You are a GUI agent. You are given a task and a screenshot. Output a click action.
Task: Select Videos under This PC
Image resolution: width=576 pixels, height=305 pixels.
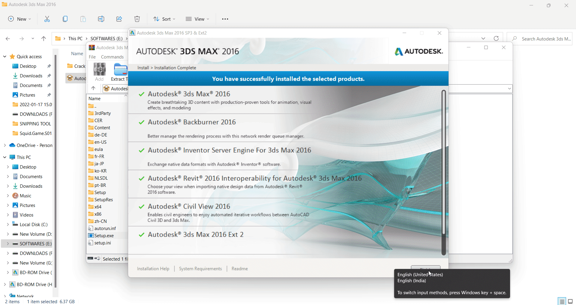[26, 215]
